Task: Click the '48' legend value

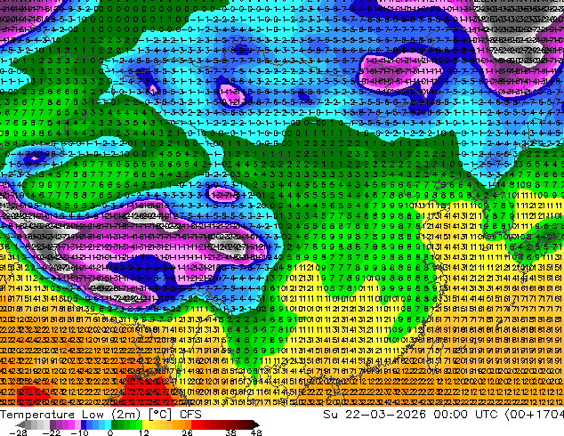Action: click(x=256, y=432)
